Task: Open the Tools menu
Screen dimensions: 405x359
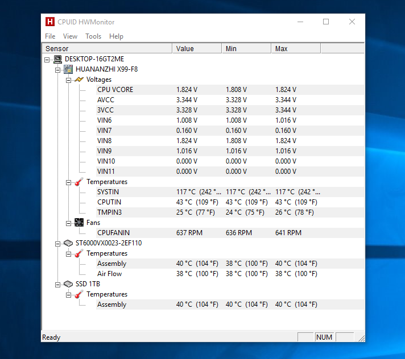Action: [x=93, y=36]
